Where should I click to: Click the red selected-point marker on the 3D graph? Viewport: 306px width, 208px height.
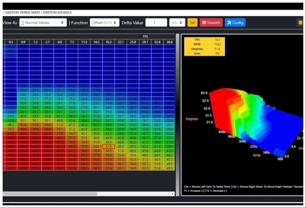click(x=240, y=96)
